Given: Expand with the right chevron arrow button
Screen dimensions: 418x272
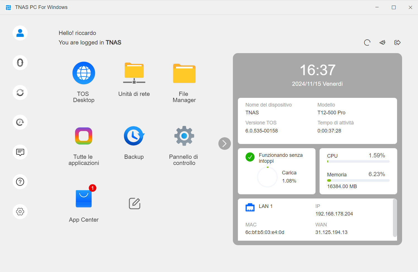Looking at the screenshot, I should (224, 144).
